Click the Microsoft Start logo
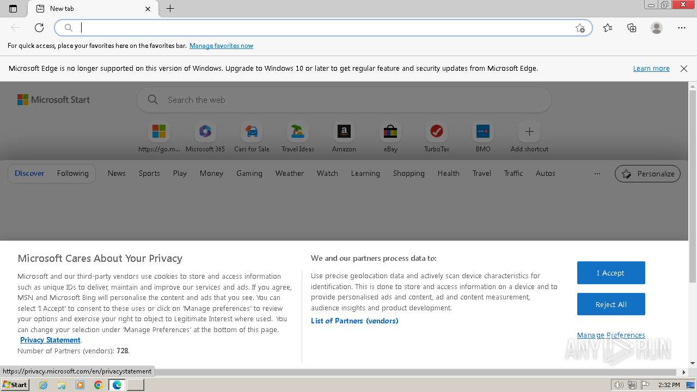This screenshot has width=697, height=392. pyautogui.click(x=53, y=100)
